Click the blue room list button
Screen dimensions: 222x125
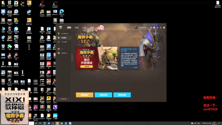click(x=122, y=95)
